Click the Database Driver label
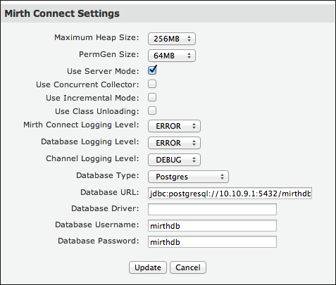The height and width of the screenshot is (285, 336). pos(105,208)
